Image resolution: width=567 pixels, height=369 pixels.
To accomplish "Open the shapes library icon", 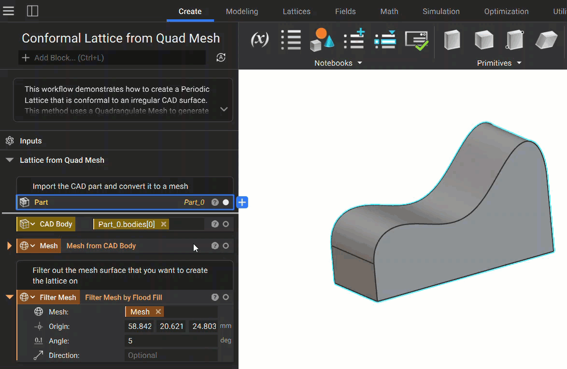I will 322,40.
